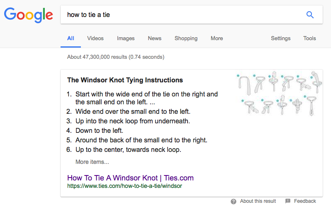Switch to the Images tab

point(126,38)
